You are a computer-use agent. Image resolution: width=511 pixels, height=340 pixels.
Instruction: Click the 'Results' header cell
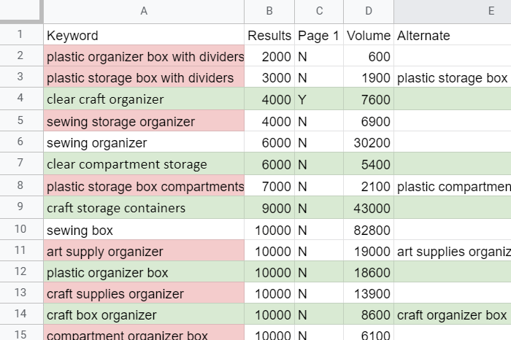click(x=269, y=34)
